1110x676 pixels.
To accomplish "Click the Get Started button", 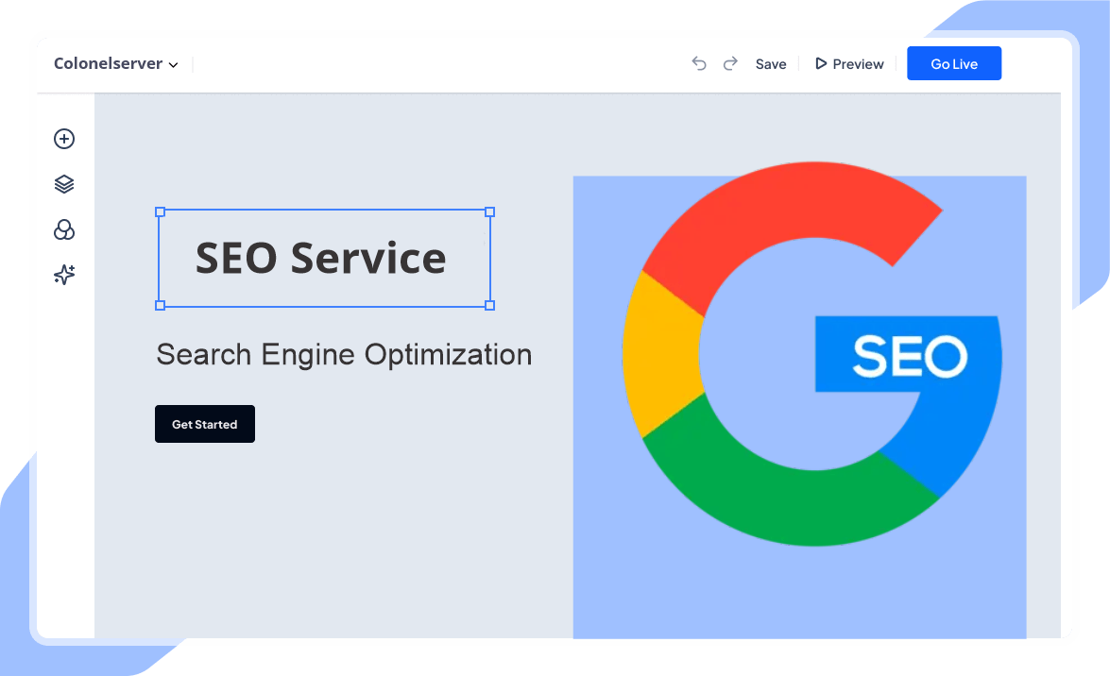I will 205,424.
